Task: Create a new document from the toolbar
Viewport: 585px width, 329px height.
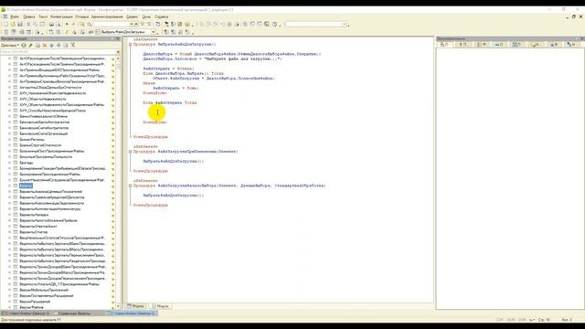Action: point(5,25)
